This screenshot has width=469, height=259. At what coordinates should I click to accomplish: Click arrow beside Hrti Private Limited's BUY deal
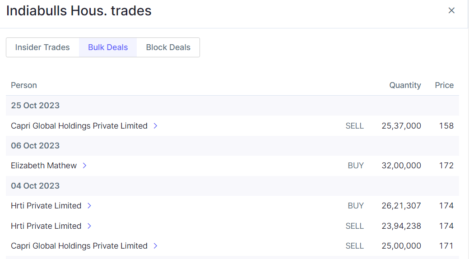click(89, 206)
